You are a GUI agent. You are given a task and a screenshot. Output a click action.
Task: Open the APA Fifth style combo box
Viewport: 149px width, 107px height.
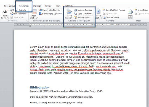(88, 14)
